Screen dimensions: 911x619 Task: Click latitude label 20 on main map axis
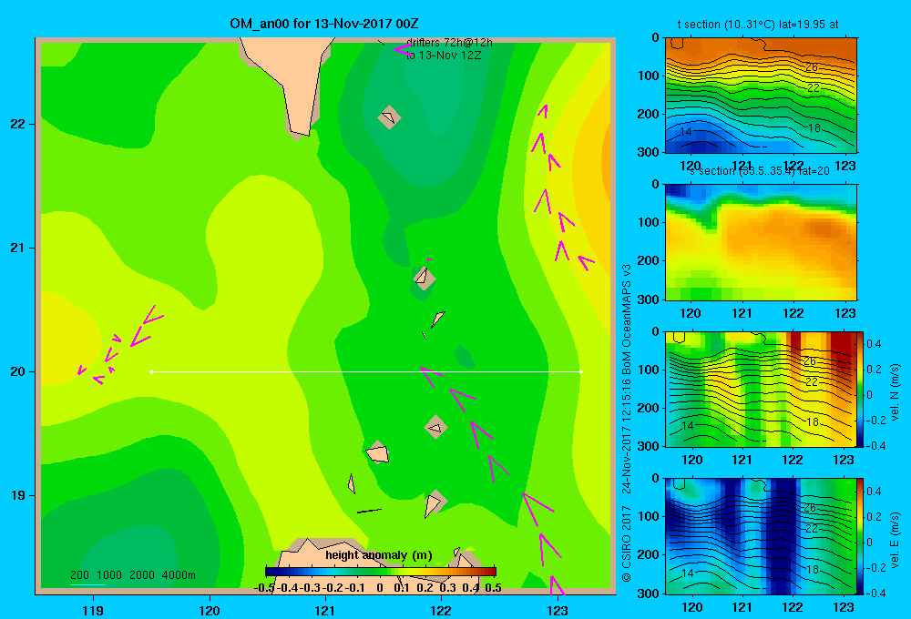point(18,371)
